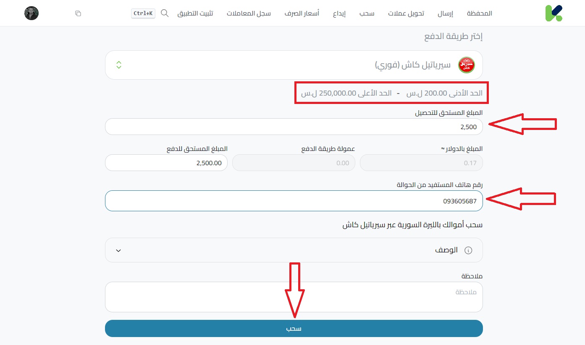
Task: Click the Syriatel Cash red logo icon
Action: pos(466,65)
